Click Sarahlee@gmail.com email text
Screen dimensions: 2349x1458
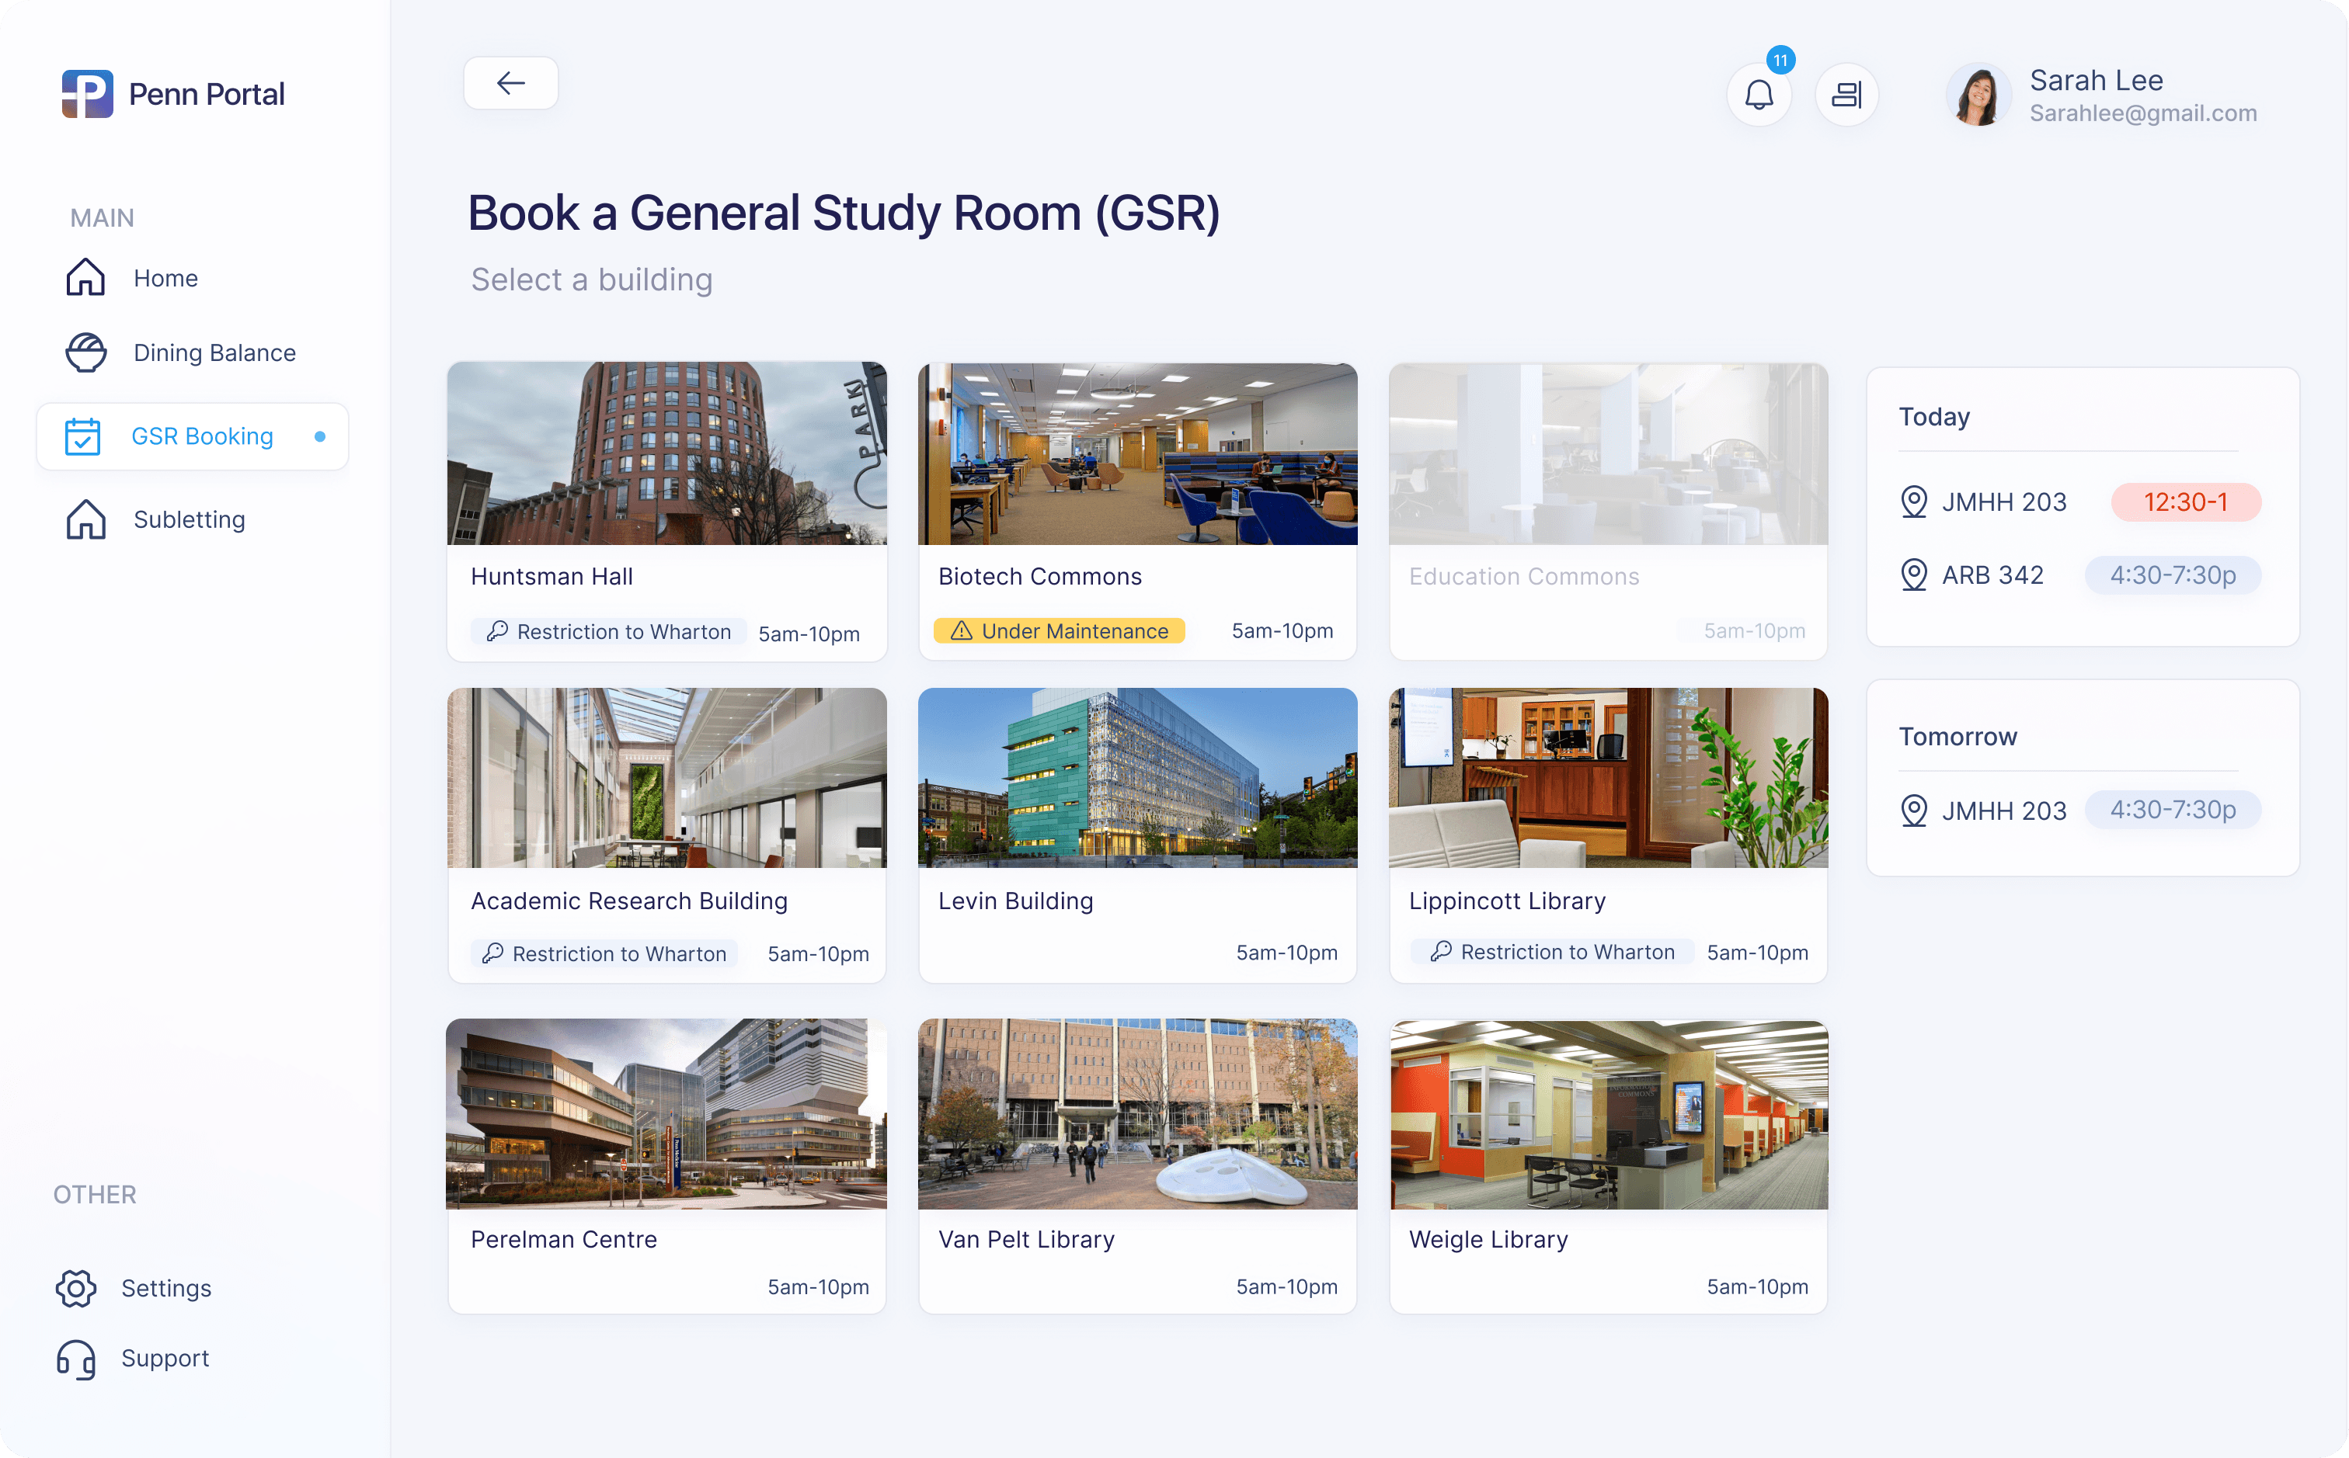point(2142,113)
